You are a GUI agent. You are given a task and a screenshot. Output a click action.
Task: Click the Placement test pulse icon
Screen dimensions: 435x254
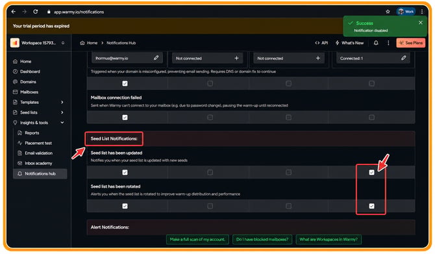[x=19, y=143]
